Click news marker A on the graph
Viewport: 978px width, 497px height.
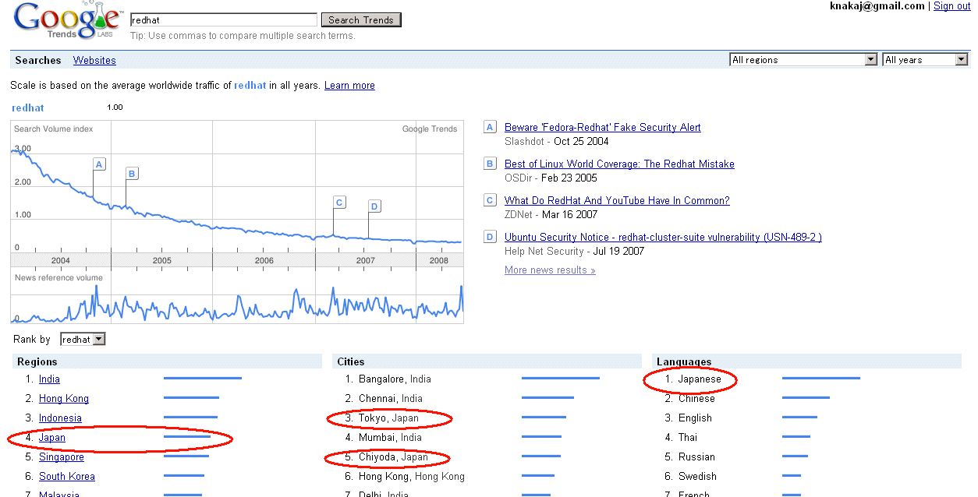(x=99, y=164)
